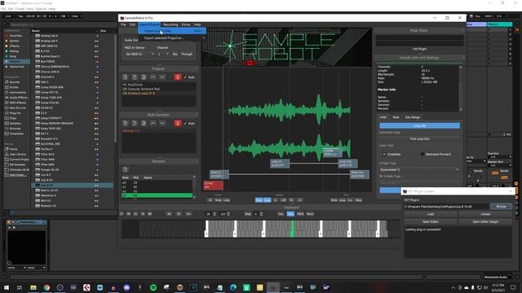The image size is (522, 293).
Task: Click the document icon in the Samples panel
Action: [125, 170]
